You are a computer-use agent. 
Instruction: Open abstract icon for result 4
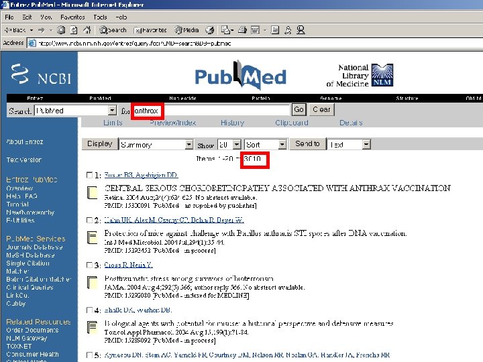tap(92, 328)
